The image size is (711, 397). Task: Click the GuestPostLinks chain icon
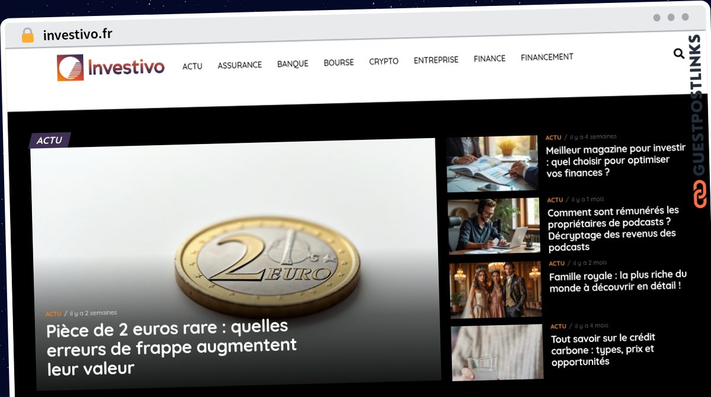tap(700, 194)
